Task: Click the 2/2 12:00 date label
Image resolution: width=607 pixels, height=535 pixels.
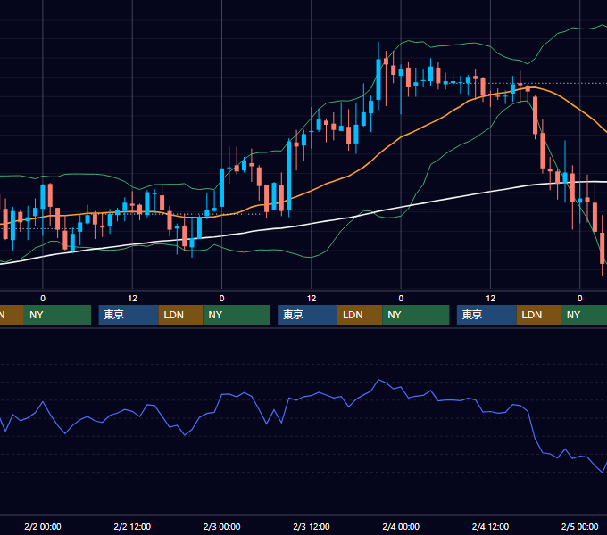Action: (132, 526)
